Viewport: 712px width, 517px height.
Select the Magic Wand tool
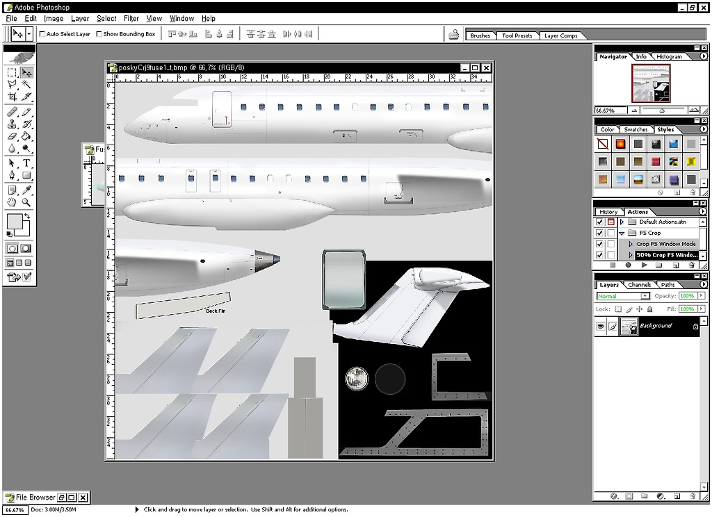pos(26,84)
